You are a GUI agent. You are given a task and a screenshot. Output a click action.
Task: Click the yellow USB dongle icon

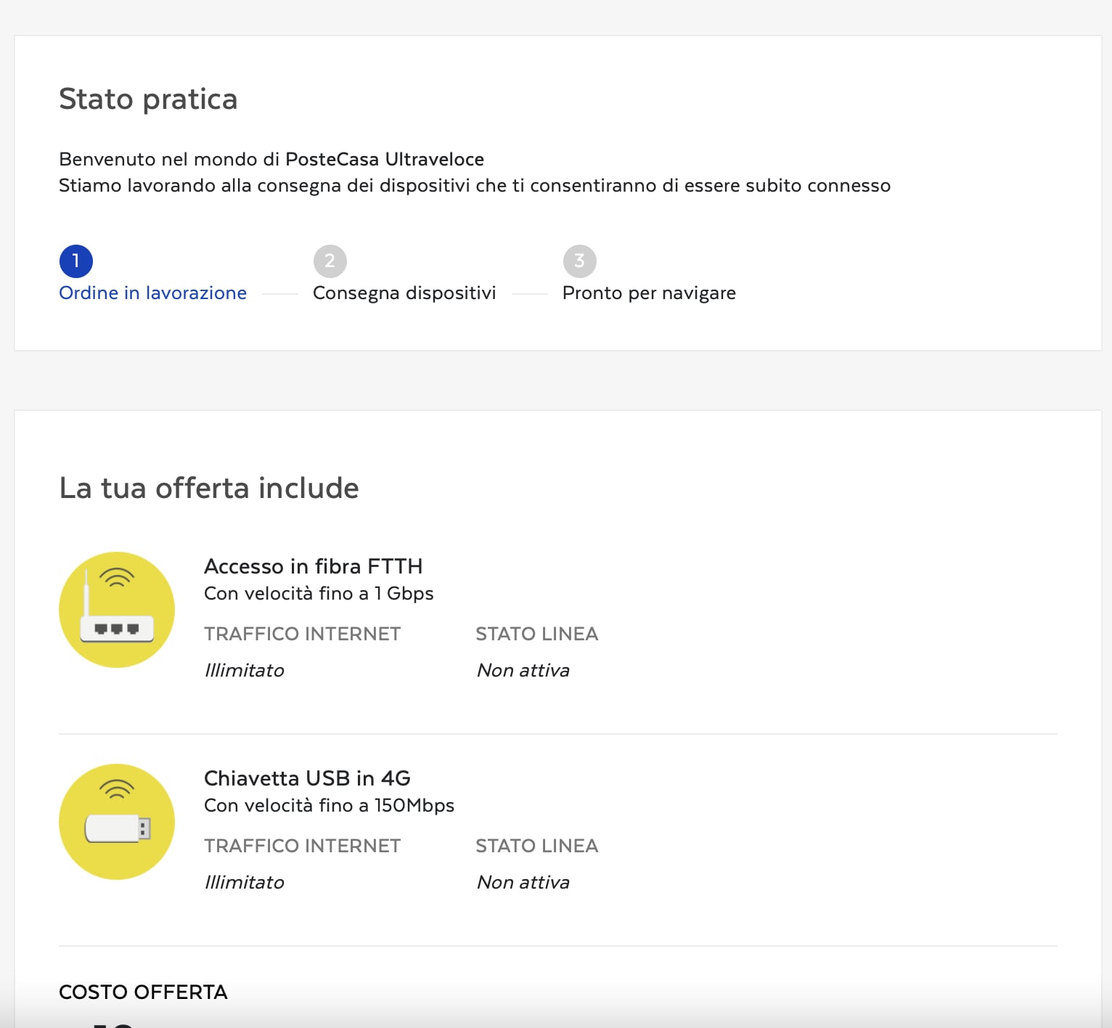(x=117, y=822)
